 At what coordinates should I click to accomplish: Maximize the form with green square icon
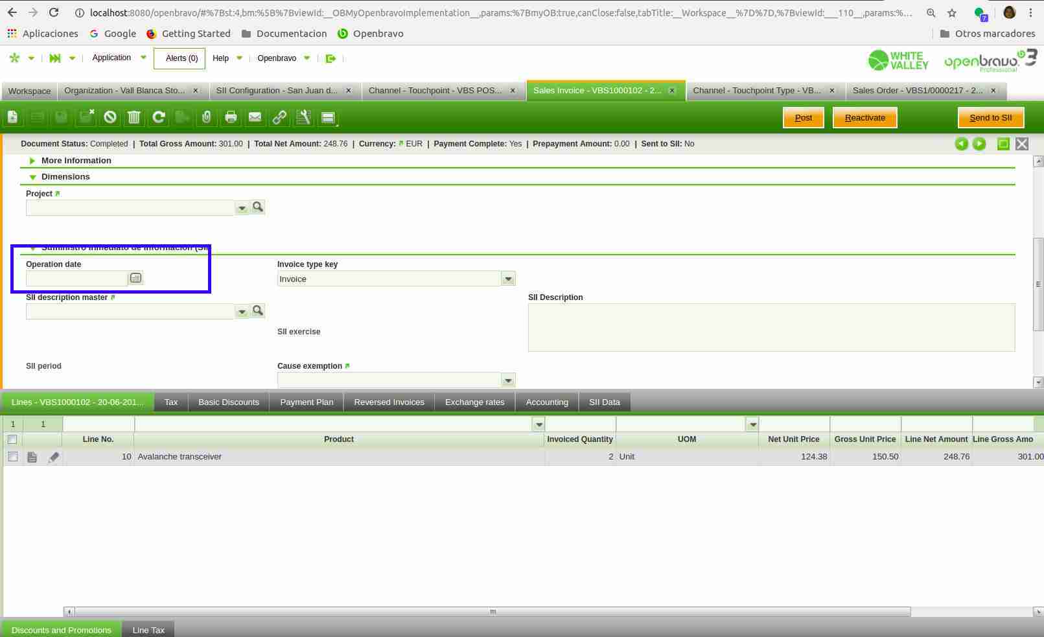click(x=1003, y=144)
